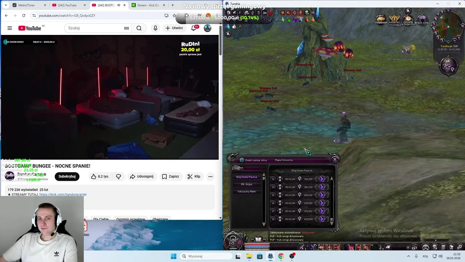Collapse the top-right game menu arrow
The height and width of the screenshot is (262, 465).
(x=408, y=11)
